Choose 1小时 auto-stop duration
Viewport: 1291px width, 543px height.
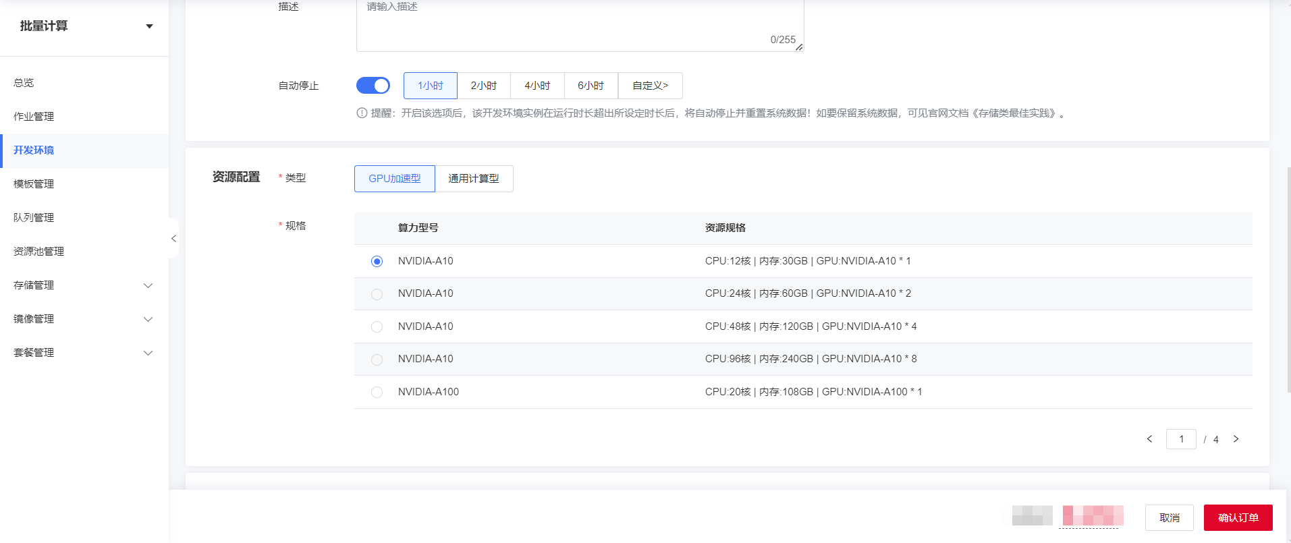point(431,86)
